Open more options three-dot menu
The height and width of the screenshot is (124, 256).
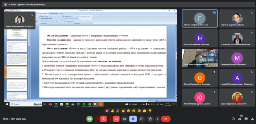[x=157, y=119]
